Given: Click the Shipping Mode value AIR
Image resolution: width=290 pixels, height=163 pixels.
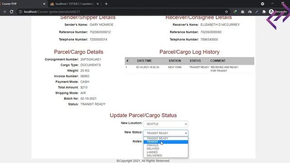Looking at the screenshot, I should click(x=83, y=93).
